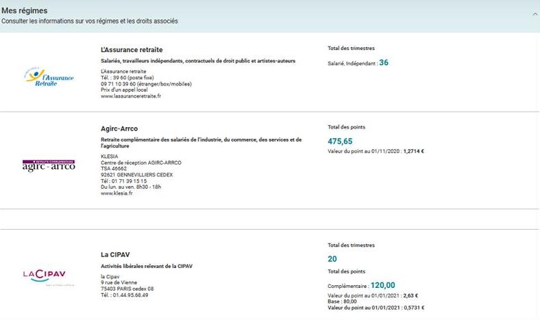Click the 36 trimestres total value
This screenshot has height=320, width=540.
384,63
